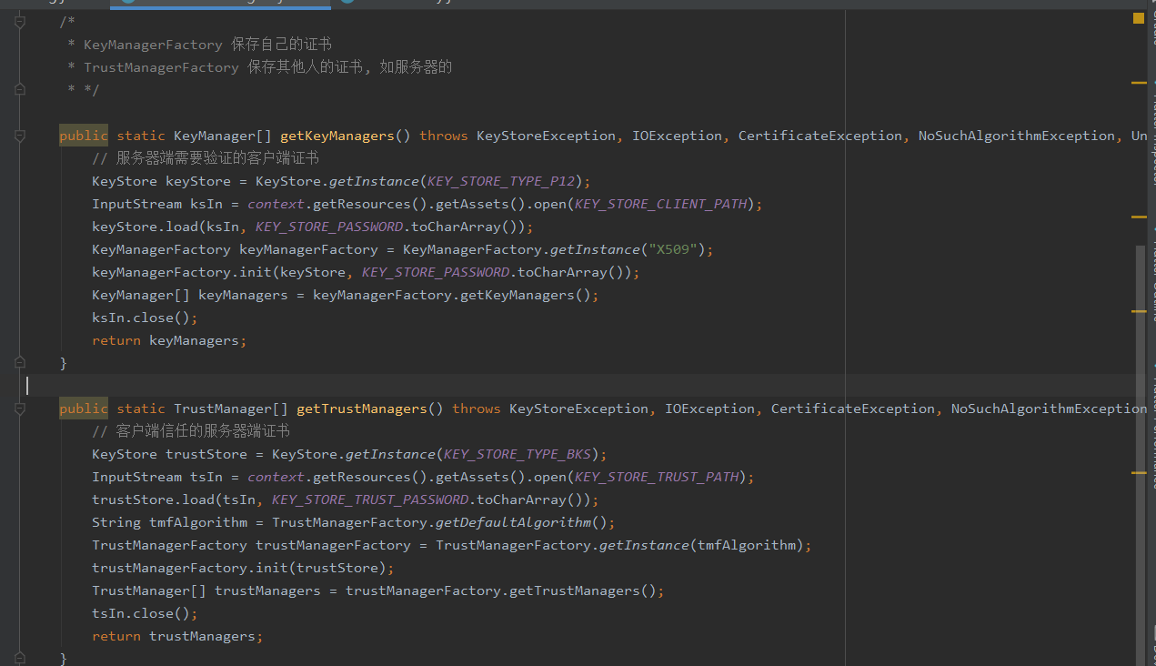
Task: Click the comment '客户端信任的服务器端证书'
Action: pyautogui.click(x=191, y=431)
